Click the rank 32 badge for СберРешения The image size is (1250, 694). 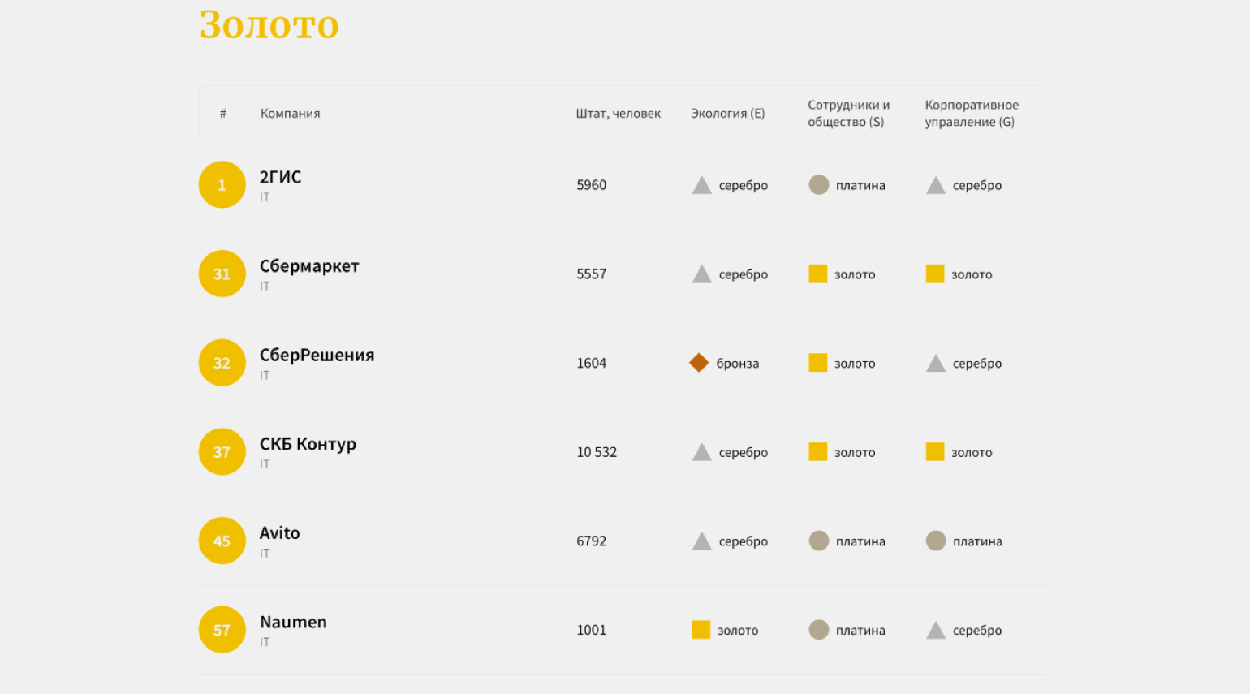222,363
